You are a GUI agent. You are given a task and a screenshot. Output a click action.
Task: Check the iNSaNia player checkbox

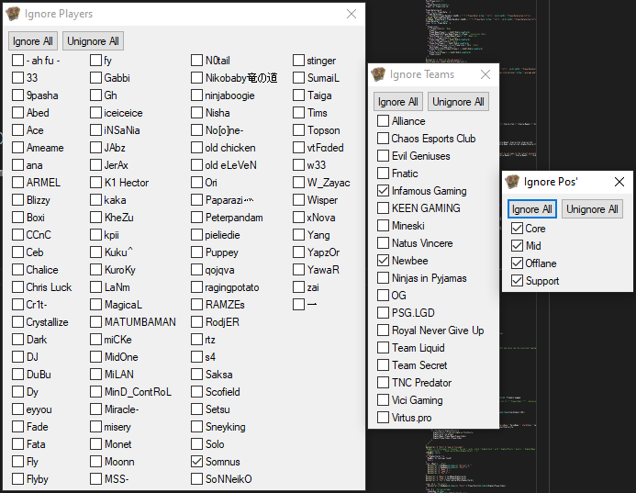click(x=95, y=129)
